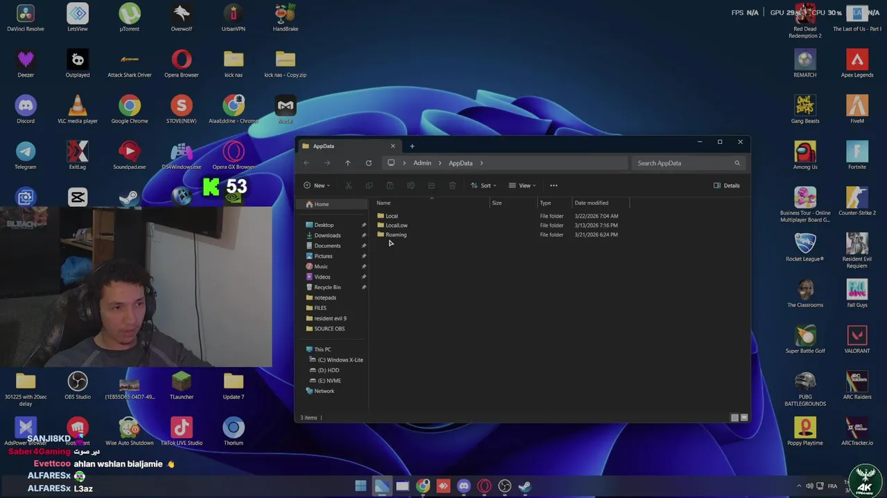This screenshot has height=498, width=887.
Task: Launch VALORANT from the desktop
Action: point(857,340)
